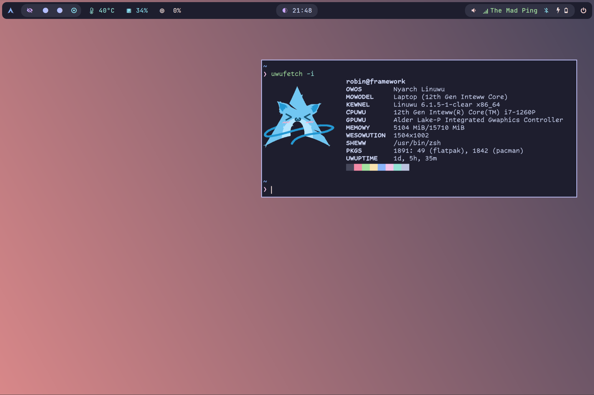Click the 0% CPU usage label
This screenshot has width=594, height=395.
point(177,11)
